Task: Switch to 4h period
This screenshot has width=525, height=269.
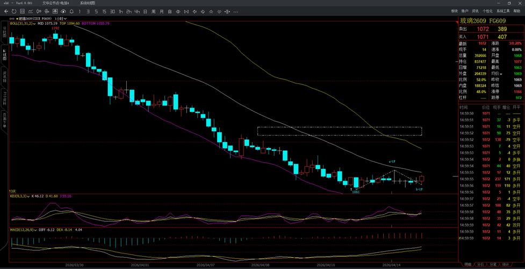Action: (x=137, y=11)
